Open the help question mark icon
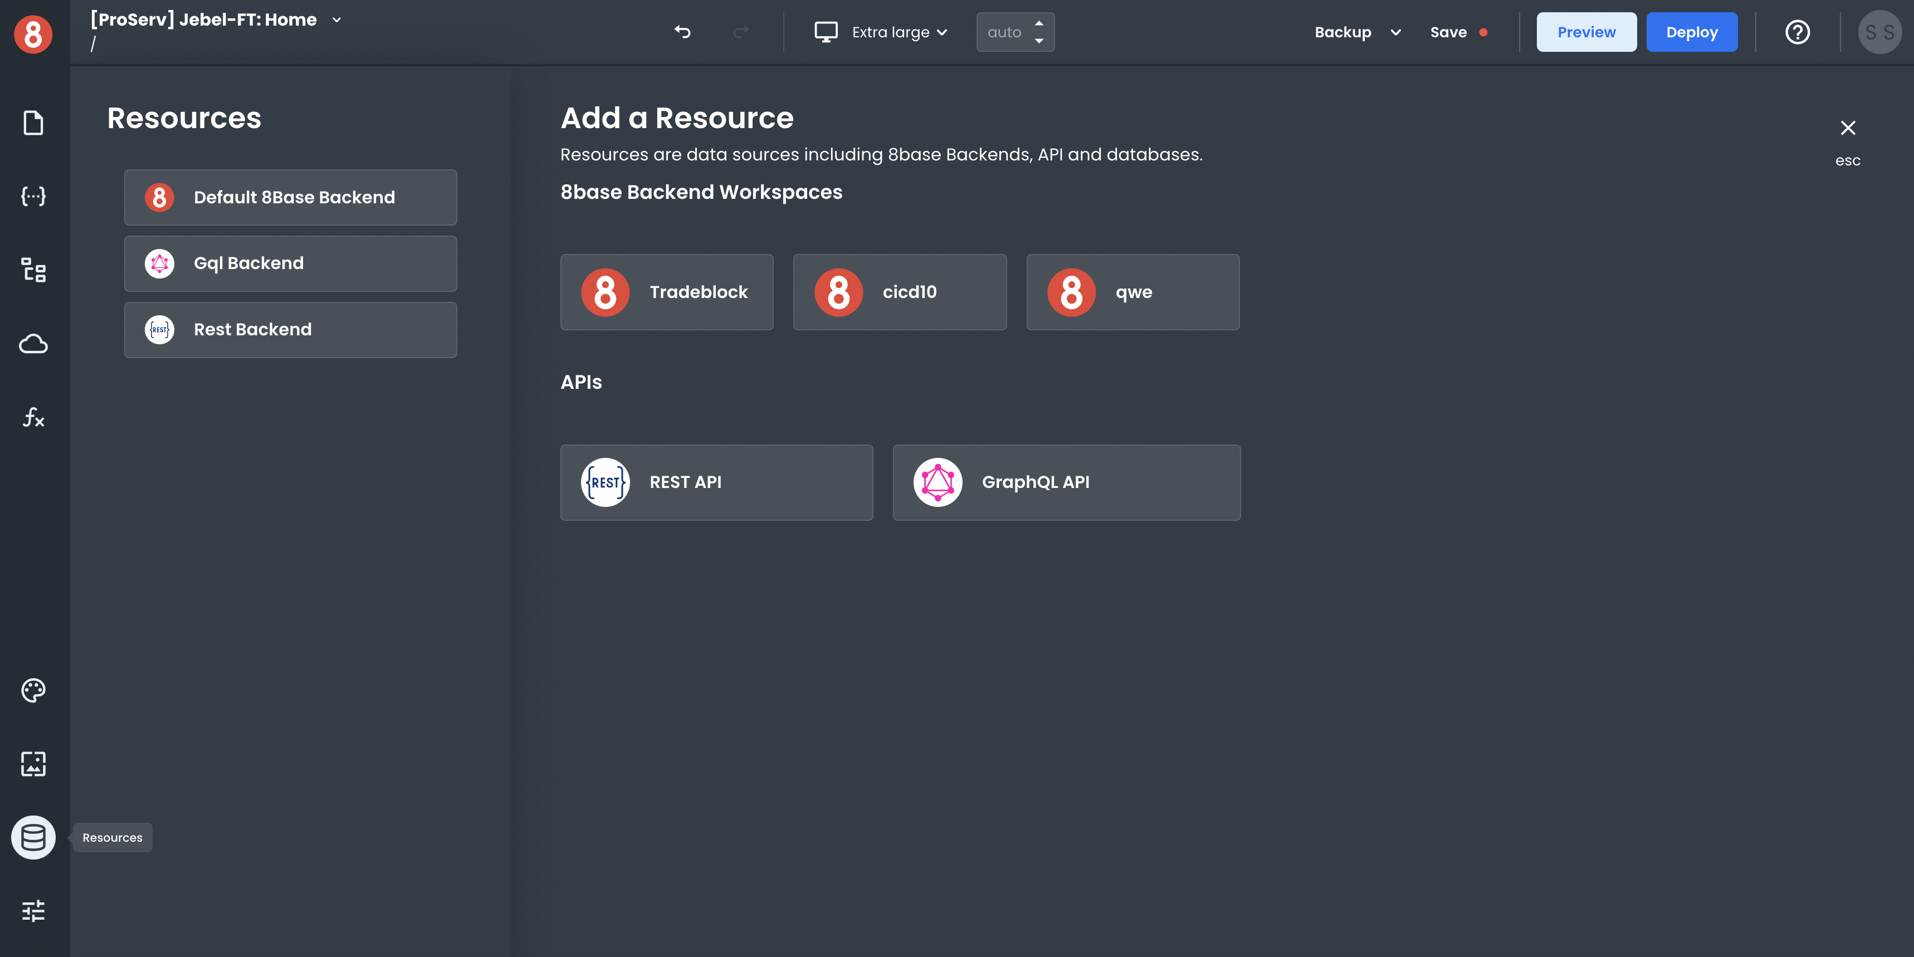Viewport: 1914px width, 957px height. 1798,32
